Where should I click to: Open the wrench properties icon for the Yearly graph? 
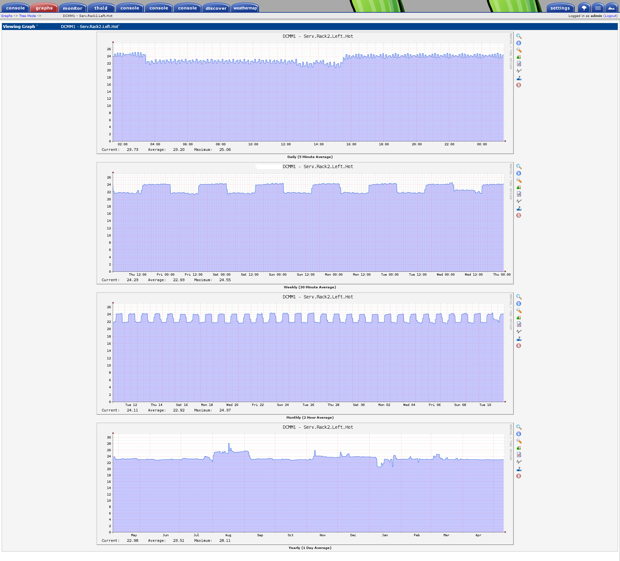point(519,441)
